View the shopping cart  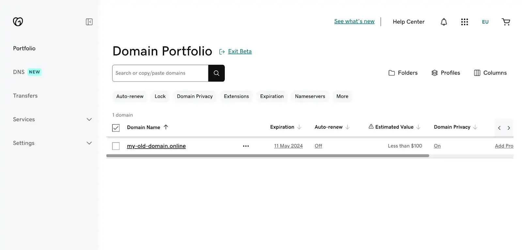[x=506, y=22]
